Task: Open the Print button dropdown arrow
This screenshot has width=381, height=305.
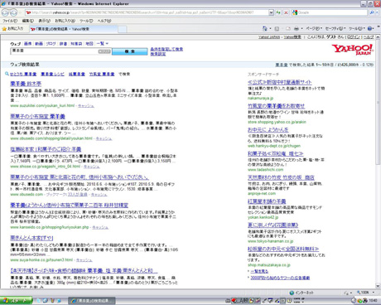Action: coord(301,28)
